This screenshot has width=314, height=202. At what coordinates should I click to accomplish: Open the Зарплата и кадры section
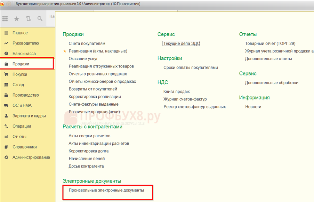29,116
